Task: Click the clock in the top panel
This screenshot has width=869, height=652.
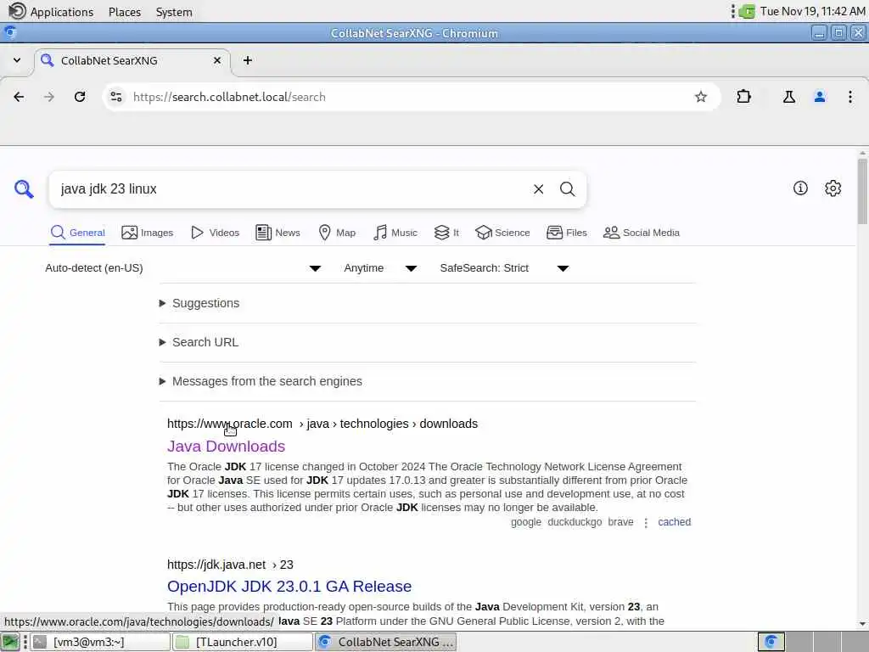Action: point(812,11)
